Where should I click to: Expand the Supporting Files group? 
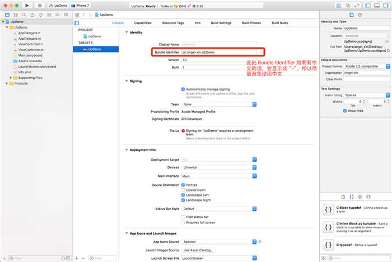coord(11,78)
